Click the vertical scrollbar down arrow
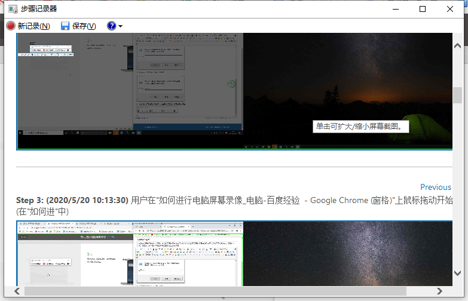This screenshot has width=468, height=301. (457, 272)
